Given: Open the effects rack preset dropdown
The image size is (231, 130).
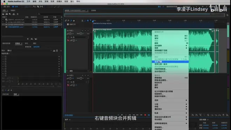Looking at the screenshot, I should click(29, 50).
